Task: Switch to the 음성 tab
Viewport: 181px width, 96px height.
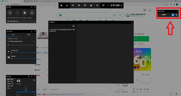Action: (x=29, y=35)
